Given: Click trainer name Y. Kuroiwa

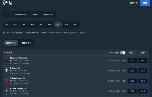Looking at the screenshot, I should click(x=26, y=63).
